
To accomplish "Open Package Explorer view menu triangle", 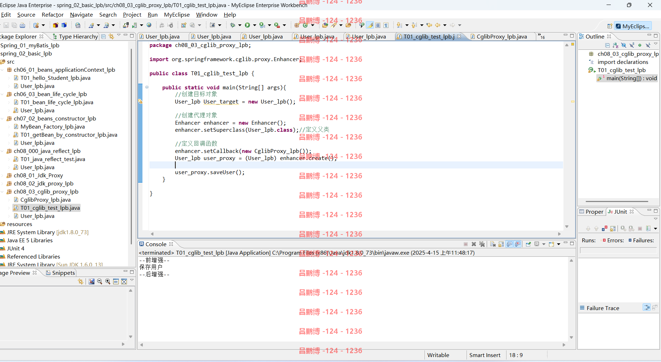I will click(119, 35).
